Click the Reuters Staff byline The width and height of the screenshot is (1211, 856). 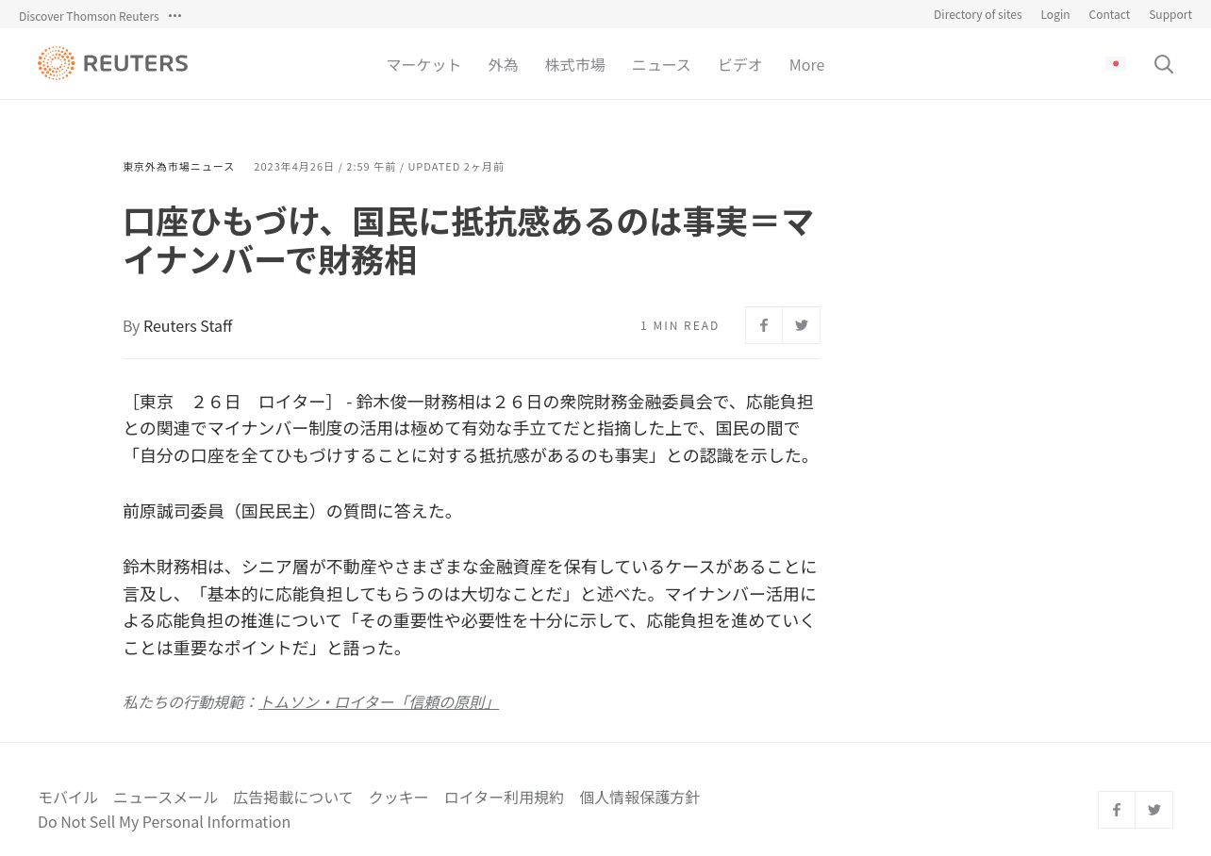188,326
